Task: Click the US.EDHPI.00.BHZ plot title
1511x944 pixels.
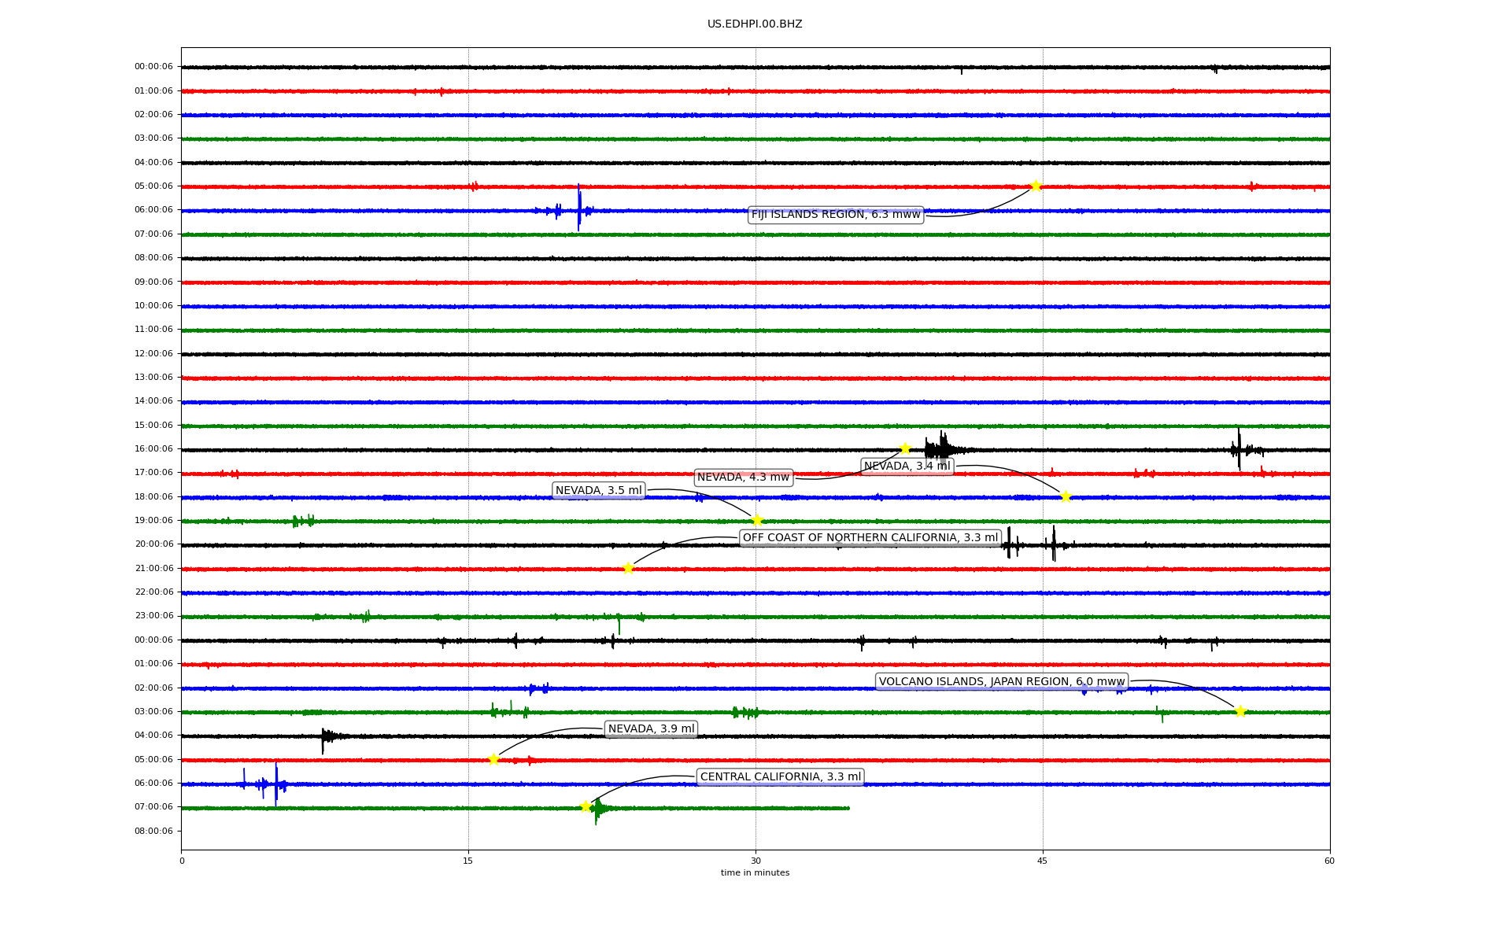Action: coord(755,24)
